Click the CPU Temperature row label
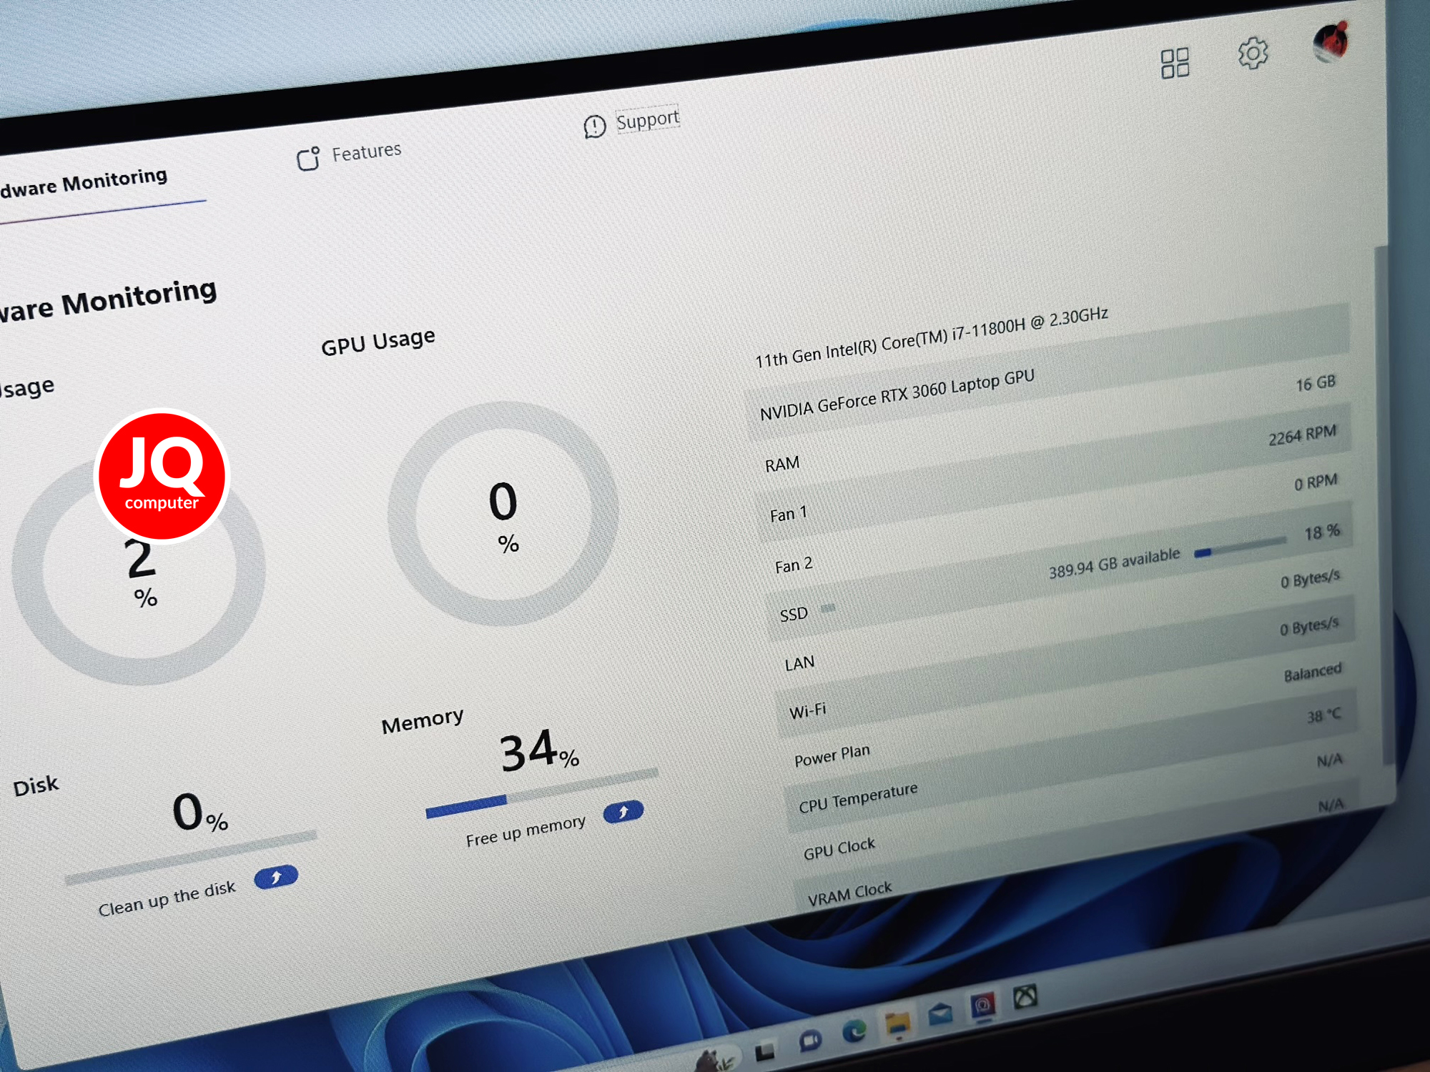 point(858,798)
